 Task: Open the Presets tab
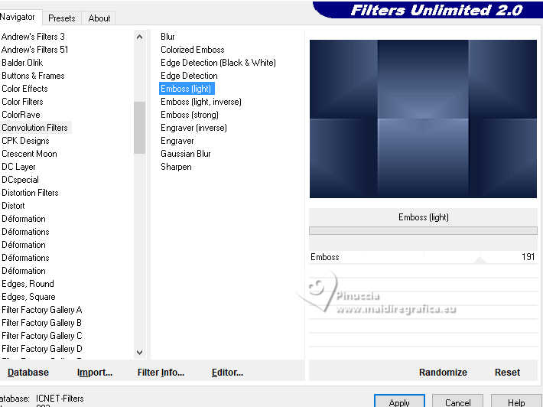62,18
